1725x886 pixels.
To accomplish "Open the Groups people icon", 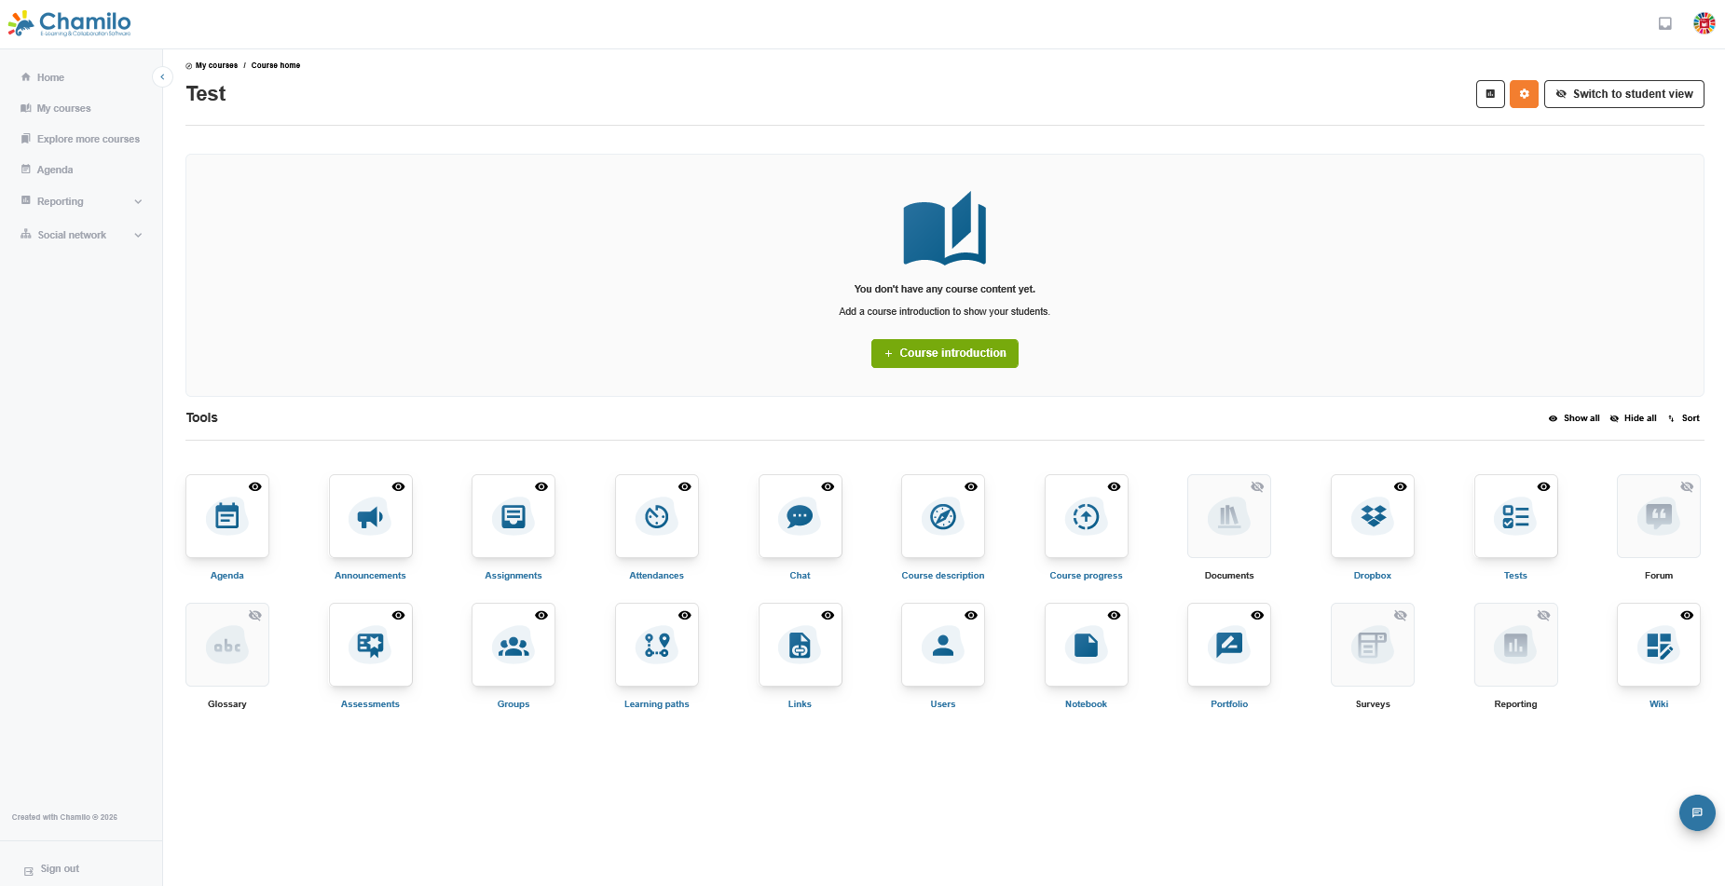I will pos(513,645).
